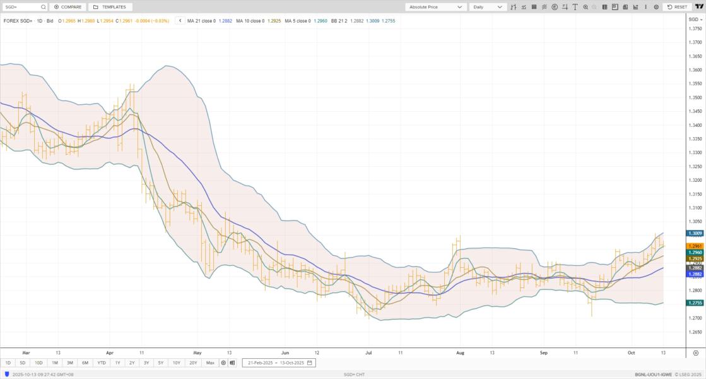
Task: Click the chart image export icon
Action: pyautogui.click(x=636, y=7)
